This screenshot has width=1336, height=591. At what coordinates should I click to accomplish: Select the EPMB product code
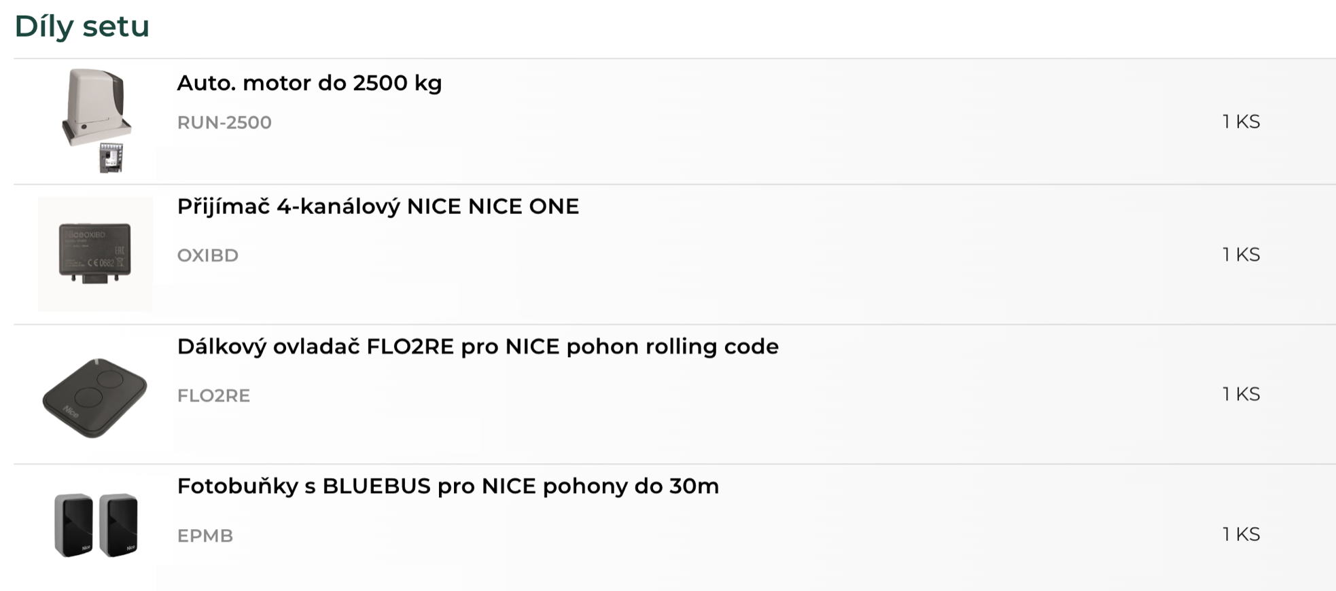pos(205,535)
